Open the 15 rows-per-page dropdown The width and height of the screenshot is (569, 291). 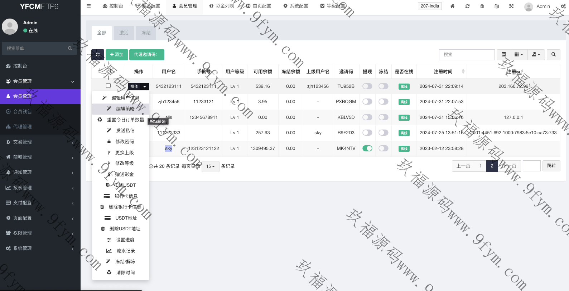pos(210,166)
